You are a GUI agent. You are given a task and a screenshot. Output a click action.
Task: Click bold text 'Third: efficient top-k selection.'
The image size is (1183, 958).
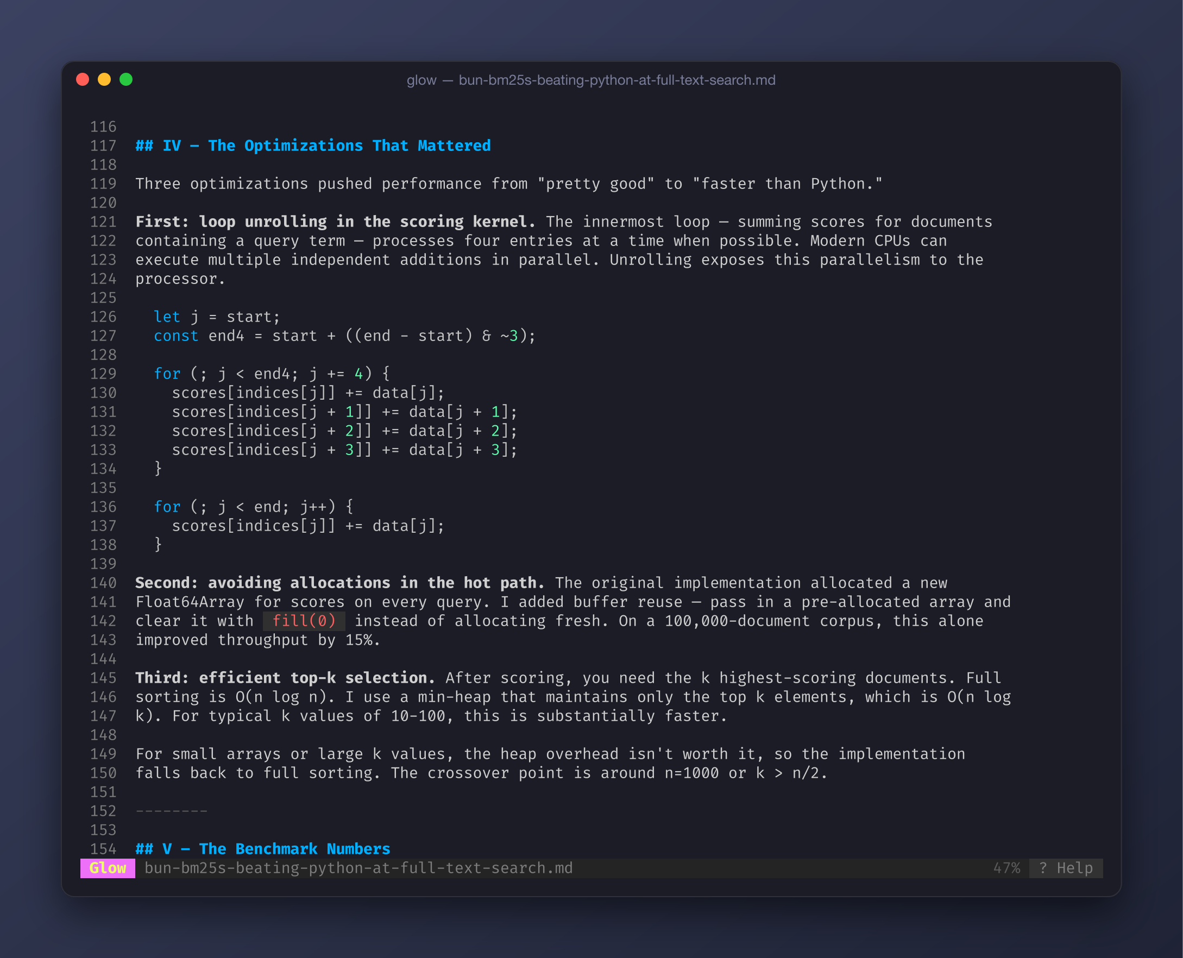(x=285, y=678)
